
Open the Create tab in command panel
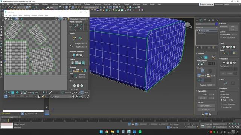pos(197,20)
